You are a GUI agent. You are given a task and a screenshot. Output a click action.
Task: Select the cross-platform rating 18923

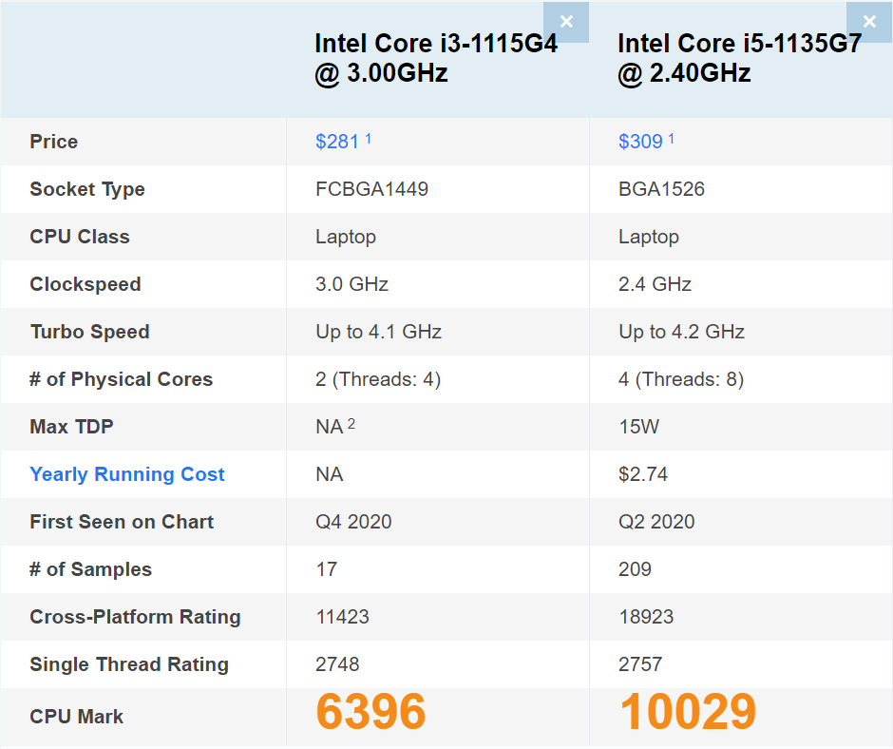point(646,616)
